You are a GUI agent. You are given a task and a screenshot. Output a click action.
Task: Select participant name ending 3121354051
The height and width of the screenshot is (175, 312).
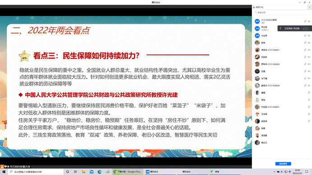pos(270,50)
